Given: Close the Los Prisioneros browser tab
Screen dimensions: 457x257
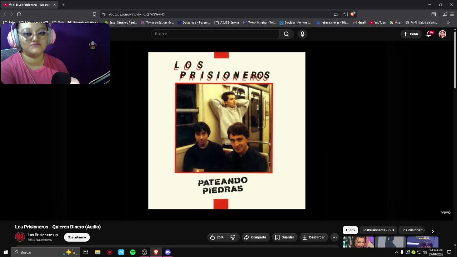Looking at the screenshot, I should pyautogui.click(x=54, y=5).
